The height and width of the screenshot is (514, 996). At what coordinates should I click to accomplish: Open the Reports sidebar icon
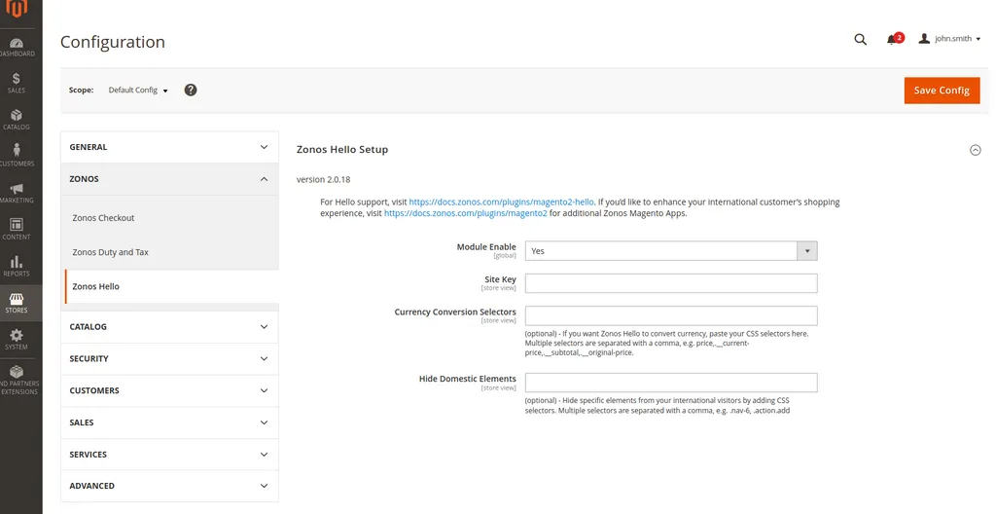17,266
